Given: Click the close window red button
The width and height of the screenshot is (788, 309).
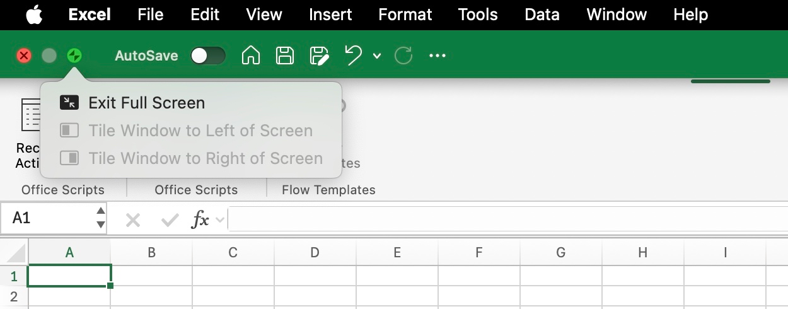Looking at the screenshot, I should (24, 56).
